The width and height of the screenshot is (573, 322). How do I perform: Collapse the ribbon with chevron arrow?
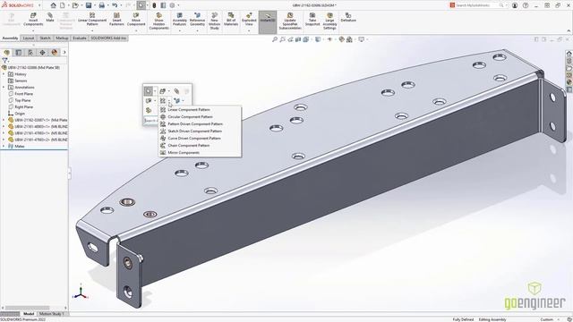tap(569, 30)
